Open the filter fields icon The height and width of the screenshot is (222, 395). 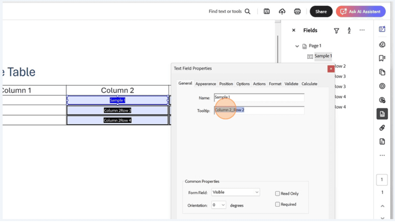(336, 30)
